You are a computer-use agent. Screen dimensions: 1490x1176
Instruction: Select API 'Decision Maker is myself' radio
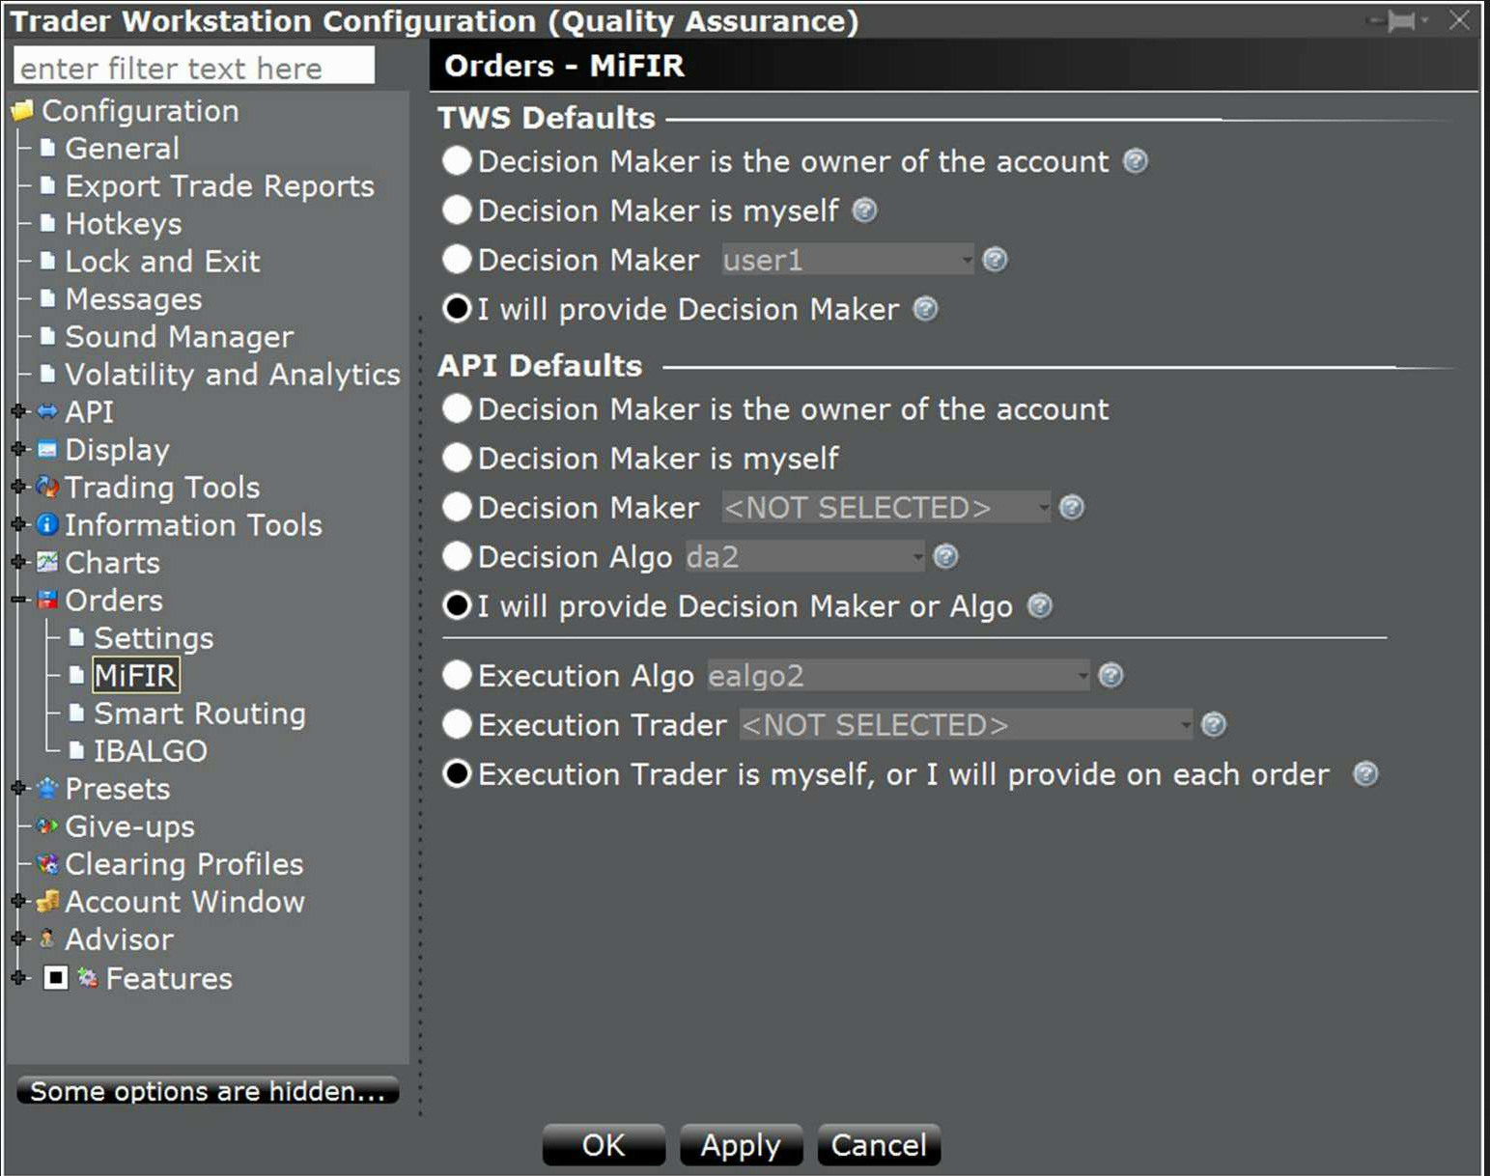pyautogui.click(x=457, y=459)
